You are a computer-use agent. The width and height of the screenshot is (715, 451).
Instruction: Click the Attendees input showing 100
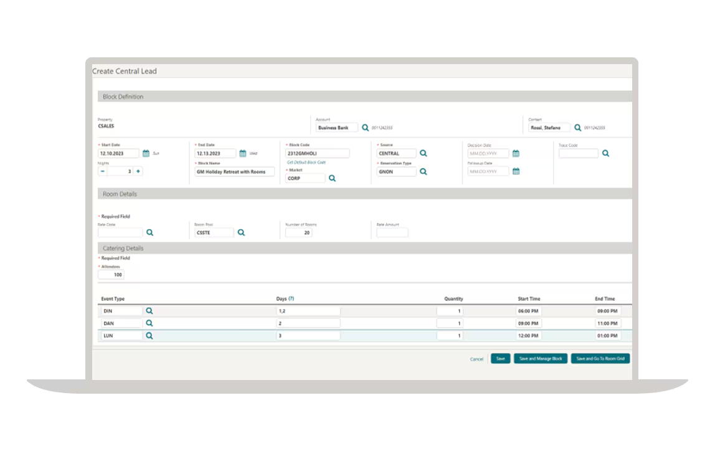(x=111, y=274)
